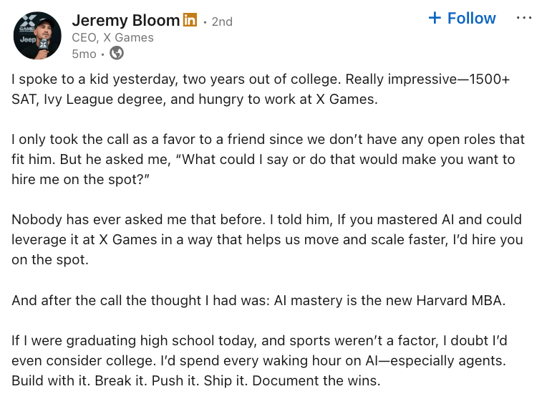
Task: Click the line mentioning Harvard MBA
Action: [258, 300]
